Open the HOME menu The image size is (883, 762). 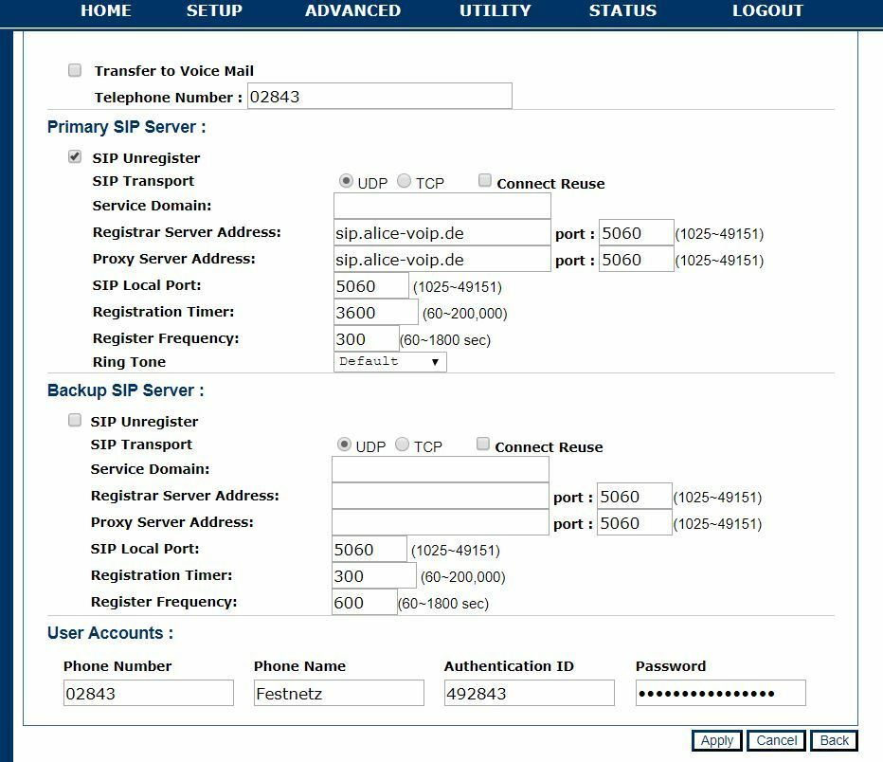pos(106,10)
